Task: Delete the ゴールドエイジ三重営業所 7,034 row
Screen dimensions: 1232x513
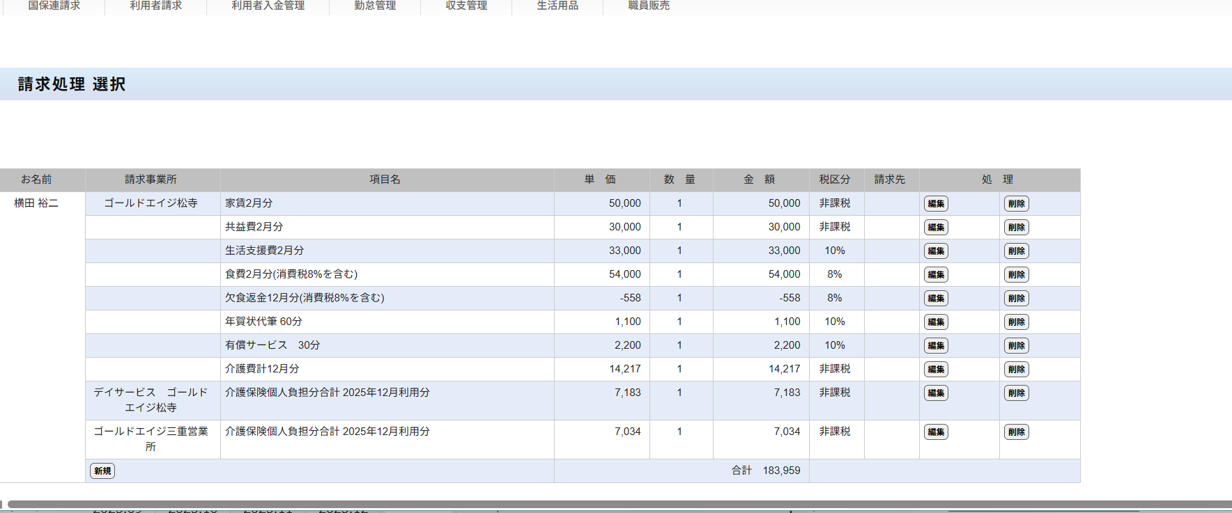Action: click(1016, 432)
